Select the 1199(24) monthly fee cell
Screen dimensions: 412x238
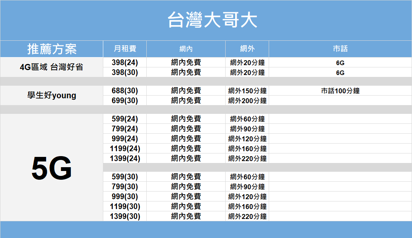(x=125, y=149)
